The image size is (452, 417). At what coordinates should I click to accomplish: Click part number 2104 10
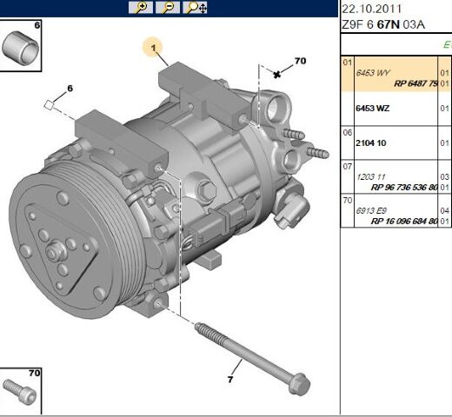tap(370, 142)
